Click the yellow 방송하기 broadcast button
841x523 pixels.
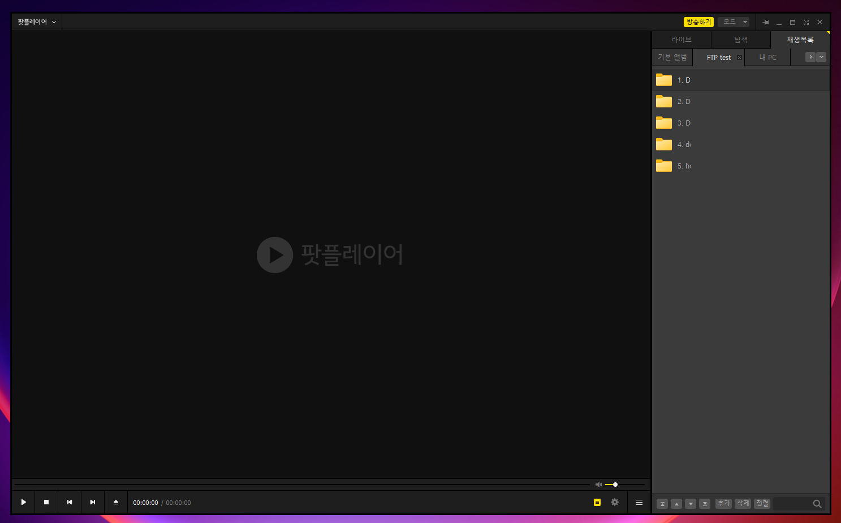(x=698, y=22)
